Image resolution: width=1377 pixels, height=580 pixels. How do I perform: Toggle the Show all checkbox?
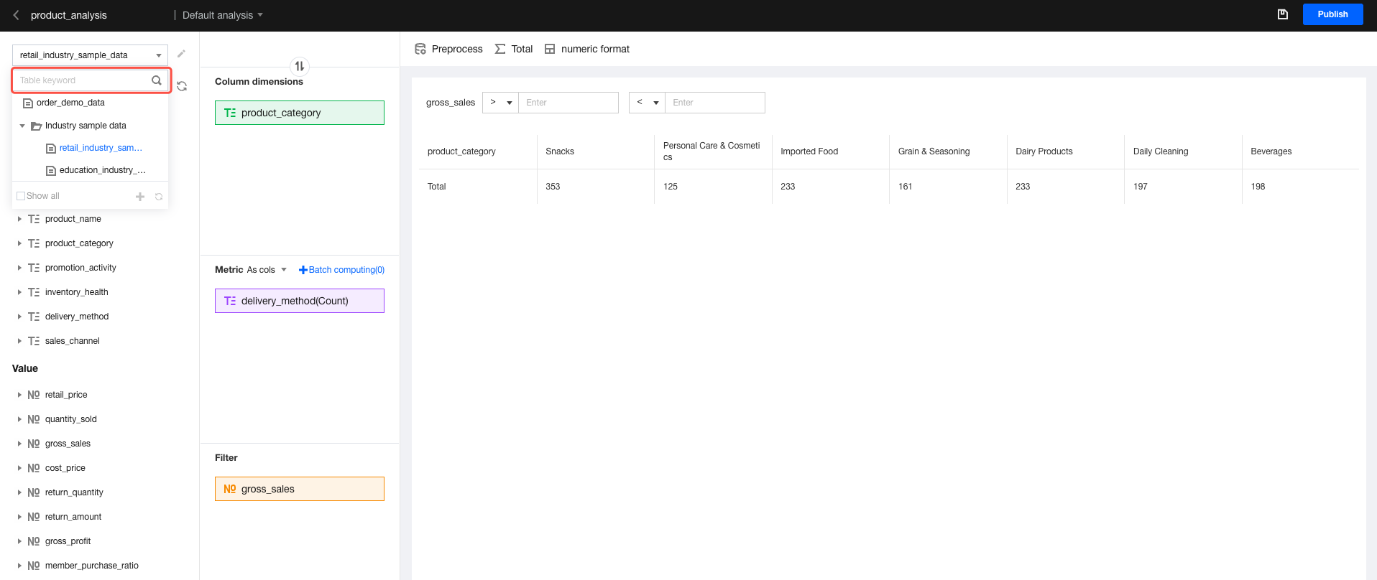coord(21,196)
